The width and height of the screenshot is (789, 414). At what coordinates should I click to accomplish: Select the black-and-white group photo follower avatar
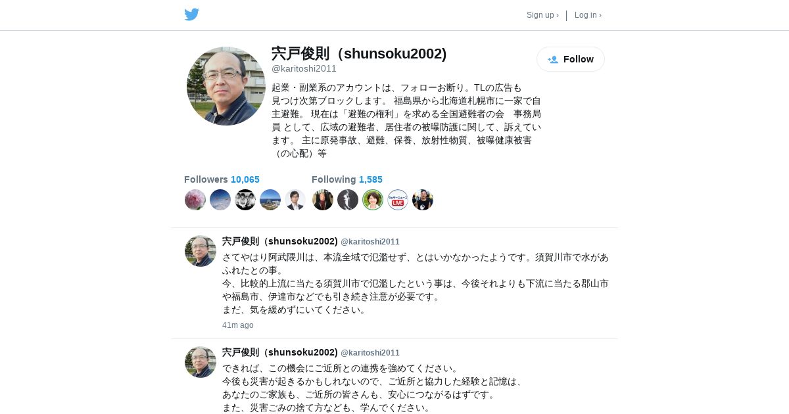click(x=245, y=200)
